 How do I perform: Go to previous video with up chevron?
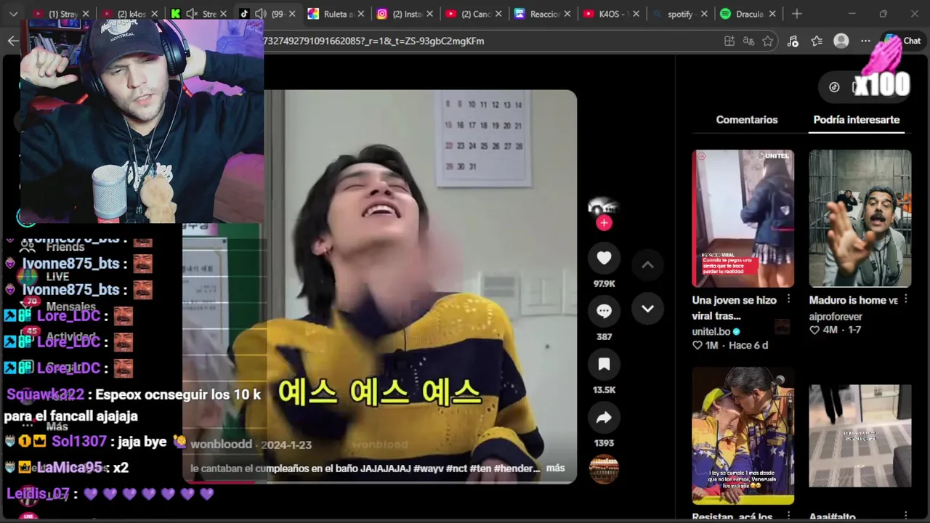(x=647, y=265)
